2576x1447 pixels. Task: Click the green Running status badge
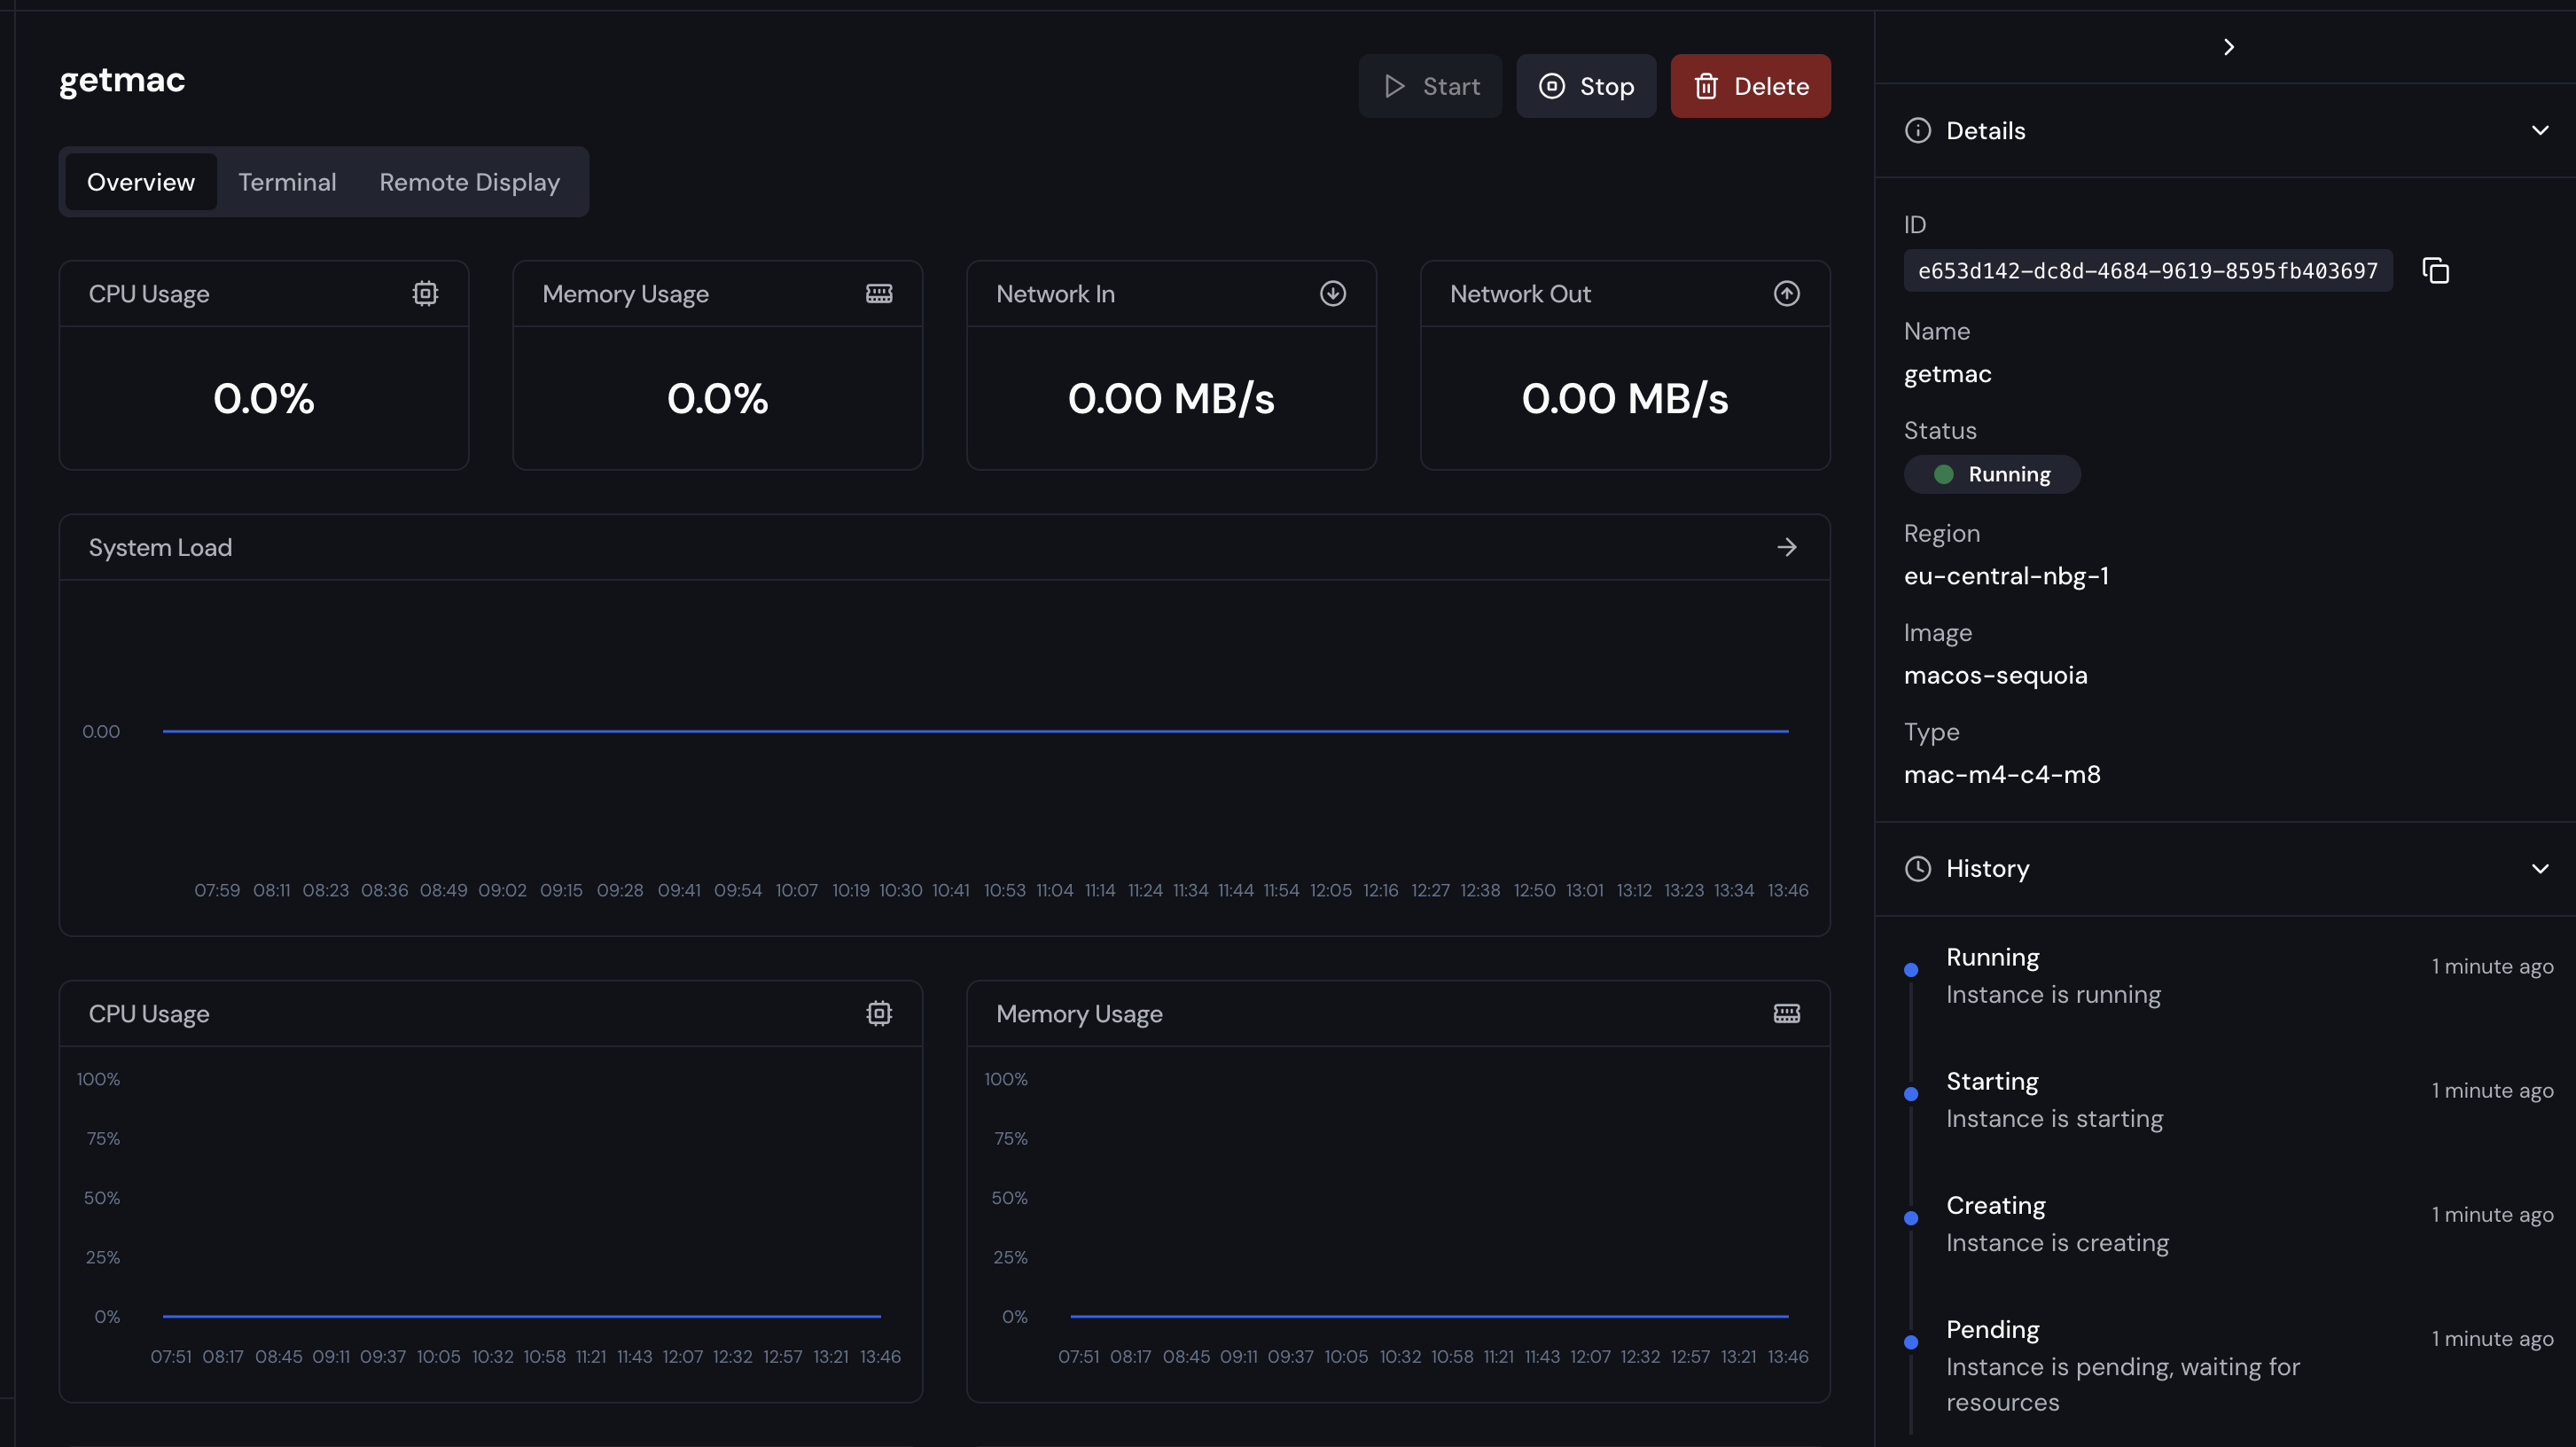(x=1991, y=474)
